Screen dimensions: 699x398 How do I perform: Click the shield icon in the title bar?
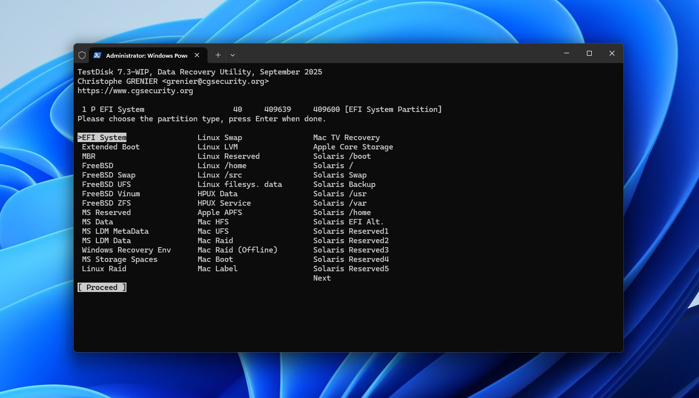point(82,55)
